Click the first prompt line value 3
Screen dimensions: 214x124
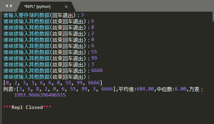pyautogui.click(x=82, y=15)
